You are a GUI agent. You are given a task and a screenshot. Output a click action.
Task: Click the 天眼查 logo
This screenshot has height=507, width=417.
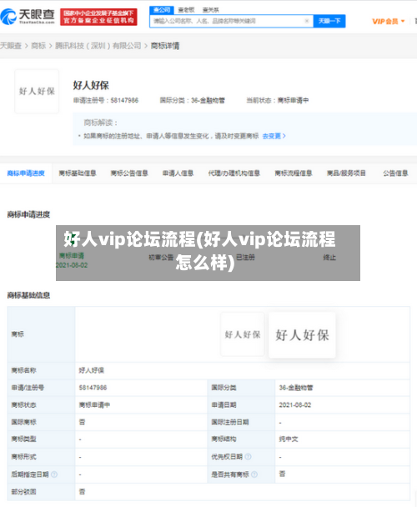point(28,16)
